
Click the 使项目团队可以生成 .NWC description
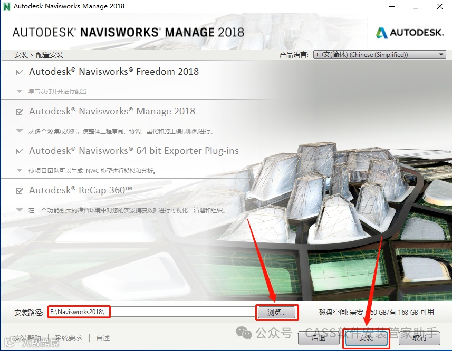92,171
